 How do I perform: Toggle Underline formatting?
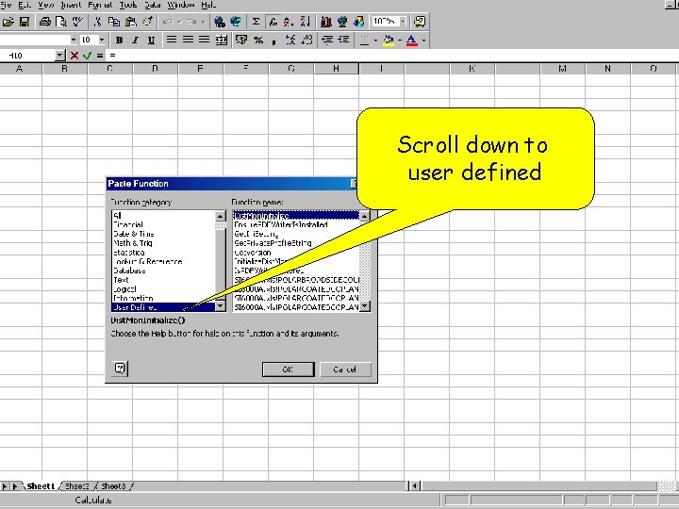point(151,41)
